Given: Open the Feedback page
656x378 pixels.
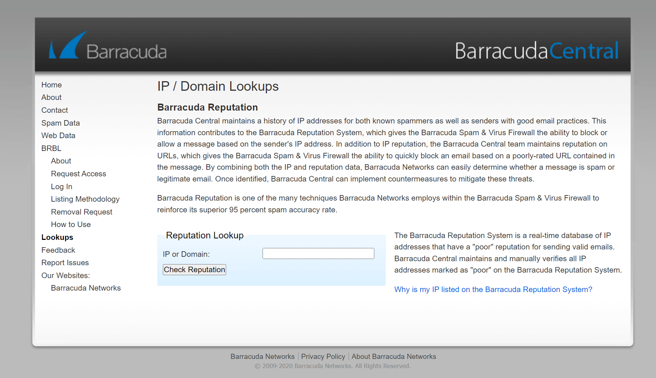Looking at the screenshot, I should [x=58, y=250].
